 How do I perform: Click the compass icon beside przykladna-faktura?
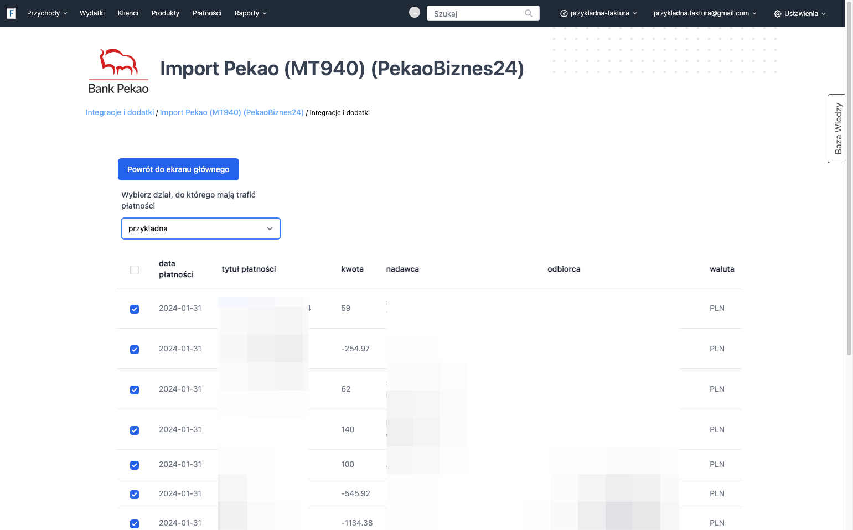click(x=564, y=13)
